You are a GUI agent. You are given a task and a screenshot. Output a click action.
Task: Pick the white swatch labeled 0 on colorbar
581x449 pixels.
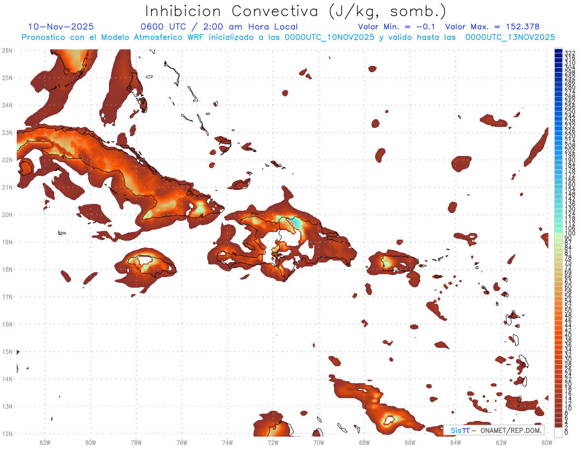(558, 432)
